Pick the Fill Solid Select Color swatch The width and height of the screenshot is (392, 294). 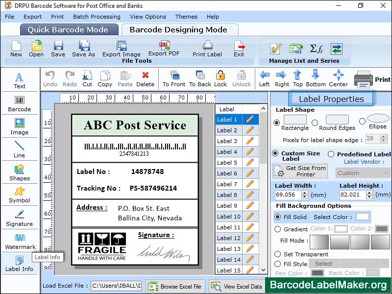[x=363, y=217]
